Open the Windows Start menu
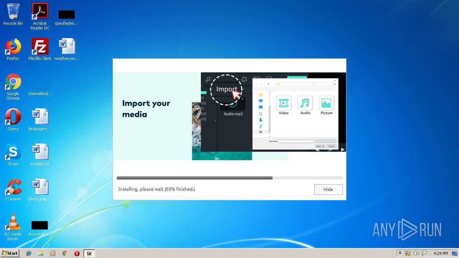The image size is (459, 258). 10,253
